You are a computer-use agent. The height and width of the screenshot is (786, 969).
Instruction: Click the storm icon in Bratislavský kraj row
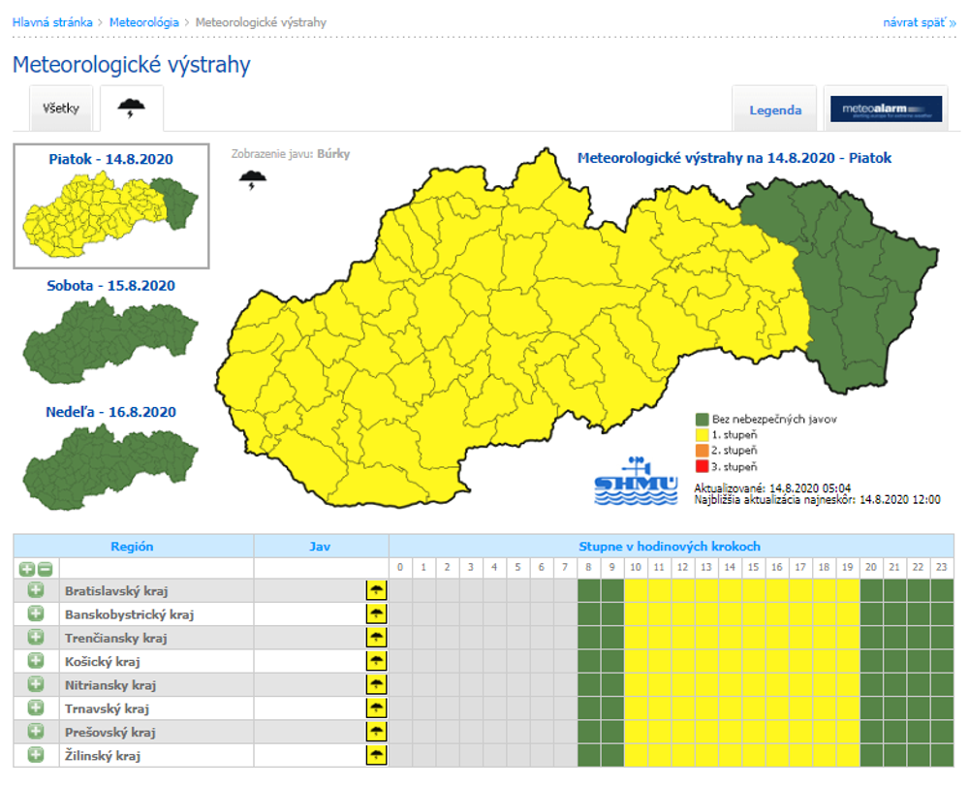(x=376, y=590)
